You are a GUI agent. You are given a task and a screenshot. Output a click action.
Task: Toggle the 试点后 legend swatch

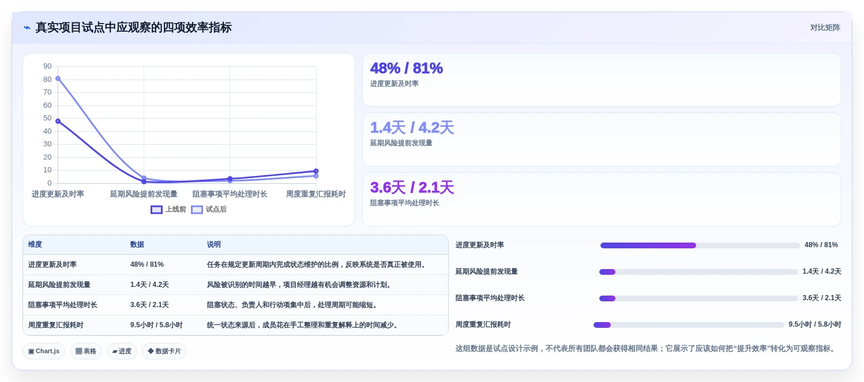point(197,210)
